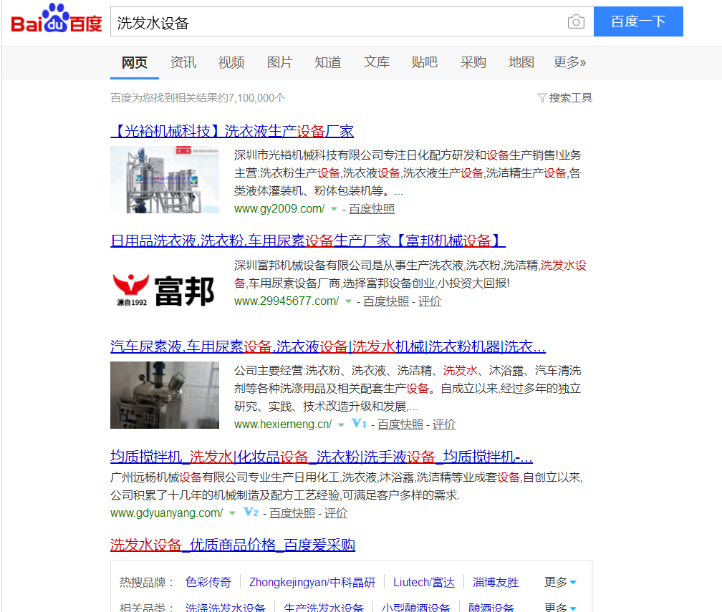Go to the 文库 tab

377,62
